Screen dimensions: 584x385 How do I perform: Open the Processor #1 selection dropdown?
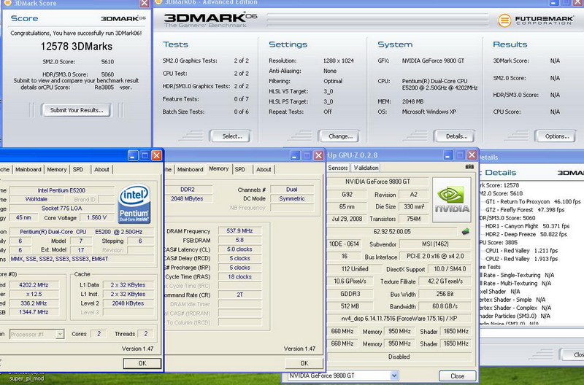click(x=36, y=334)
